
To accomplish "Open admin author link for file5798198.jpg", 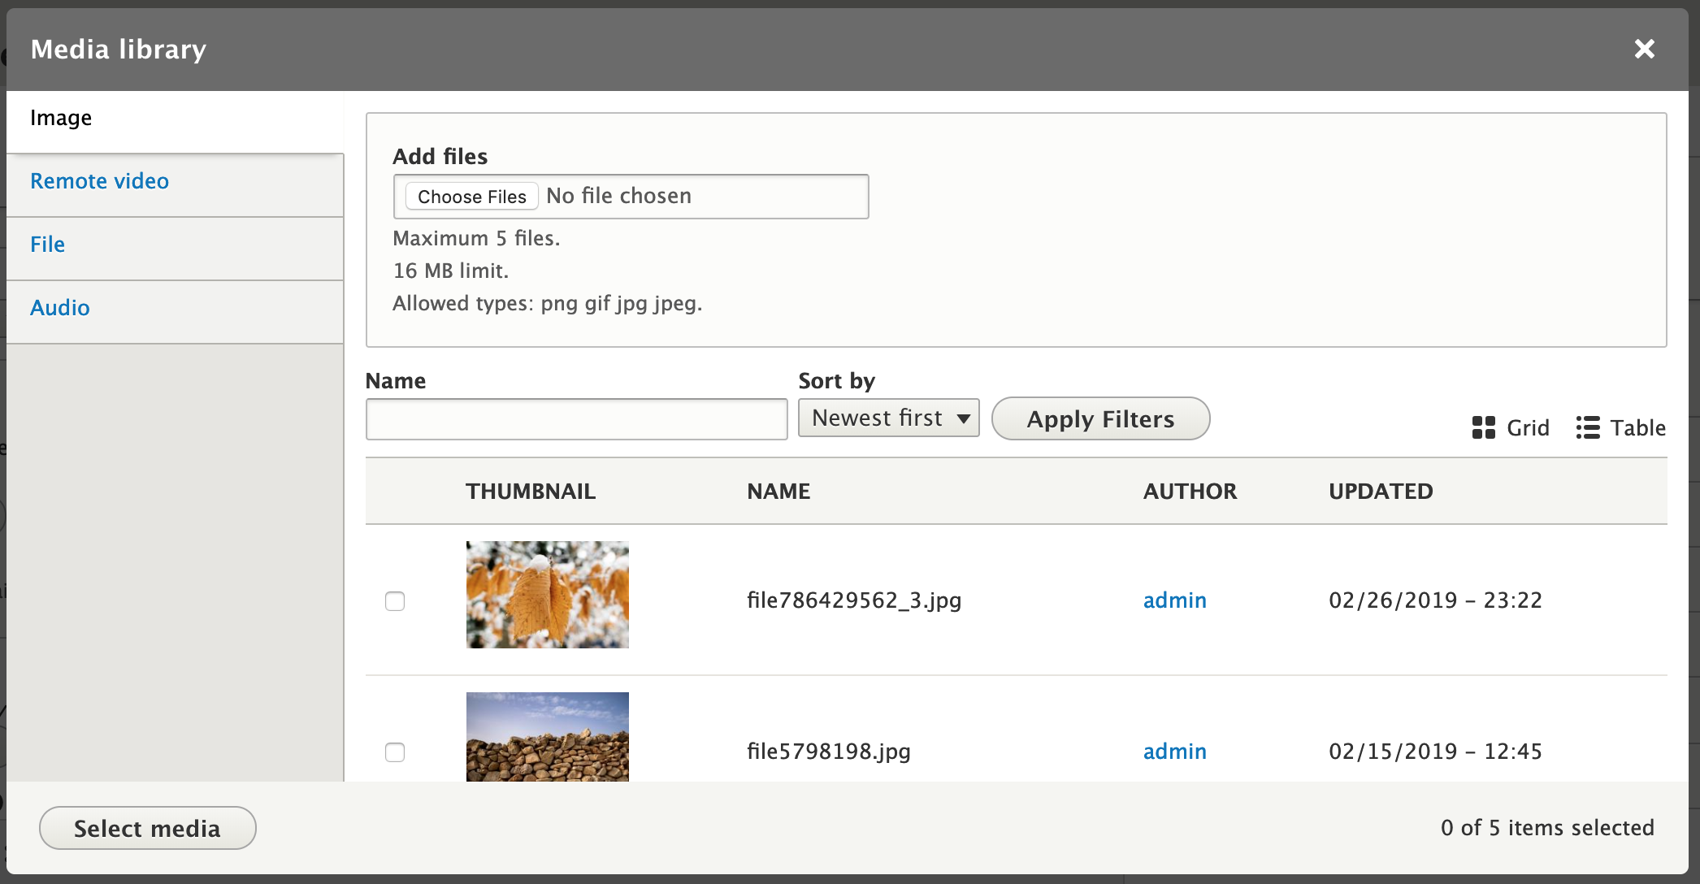I will 1174,752.
